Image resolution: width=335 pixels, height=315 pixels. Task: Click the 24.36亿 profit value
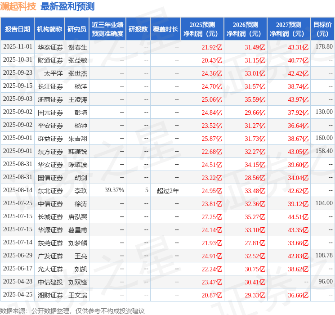pyautogui.click(x=212, y=73)
